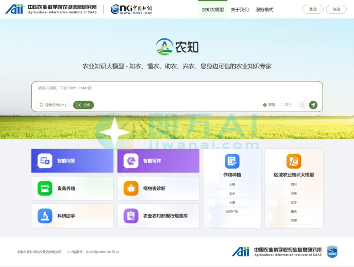This screenshot has width=354, height=267.
Task: Click the 登录 button
Action: tap(313, 9)
